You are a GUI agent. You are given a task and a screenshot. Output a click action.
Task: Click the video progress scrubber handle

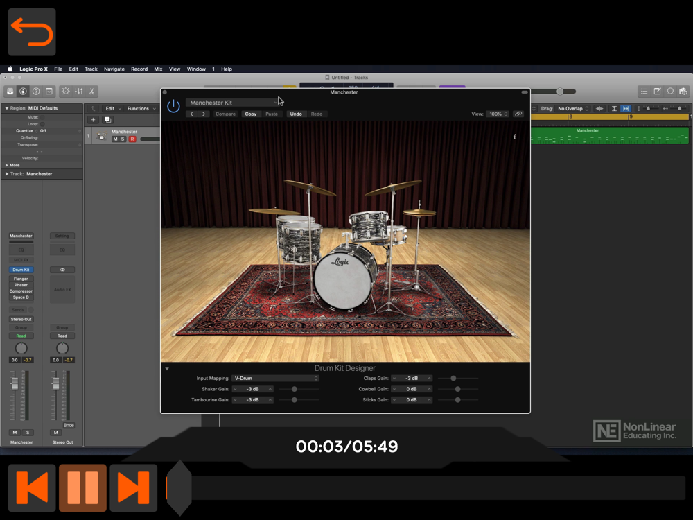coord(179,487)
